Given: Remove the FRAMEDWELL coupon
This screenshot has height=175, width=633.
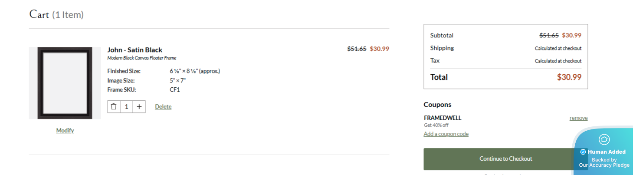Looking at the screenshot, I should (x=578, y=118).
